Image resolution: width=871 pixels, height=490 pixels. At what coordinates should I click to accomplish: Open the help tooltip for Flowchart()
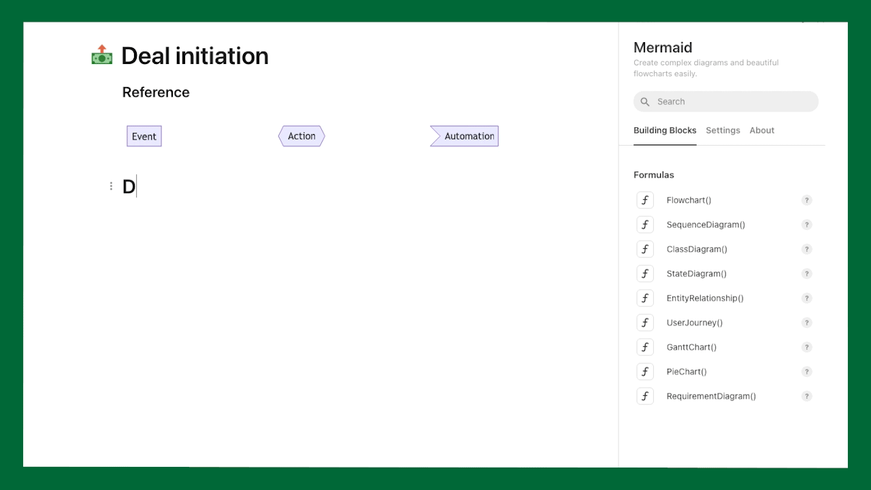click(x=807, y=200)
